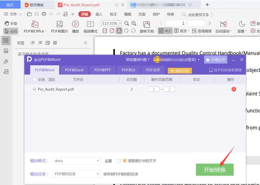Edit end page range field
Screen dimensions: 260x185
pyautogui.click(x=169, y=89)
